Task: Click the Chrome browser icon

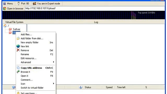Action: point(5,9)
